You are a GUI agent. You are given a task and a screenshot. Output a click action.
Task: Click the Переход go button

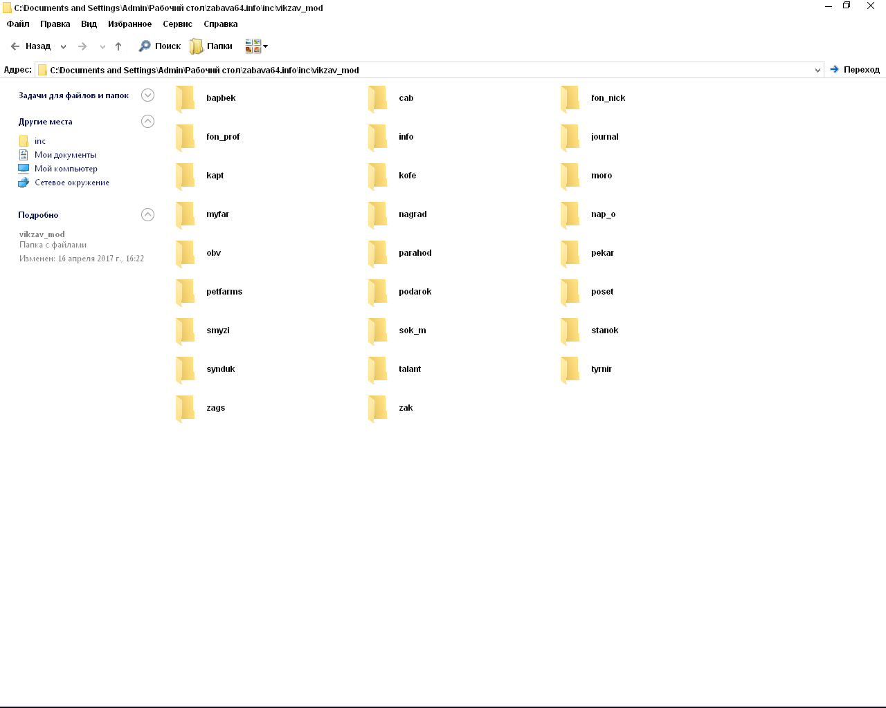(x=855, y=70)
